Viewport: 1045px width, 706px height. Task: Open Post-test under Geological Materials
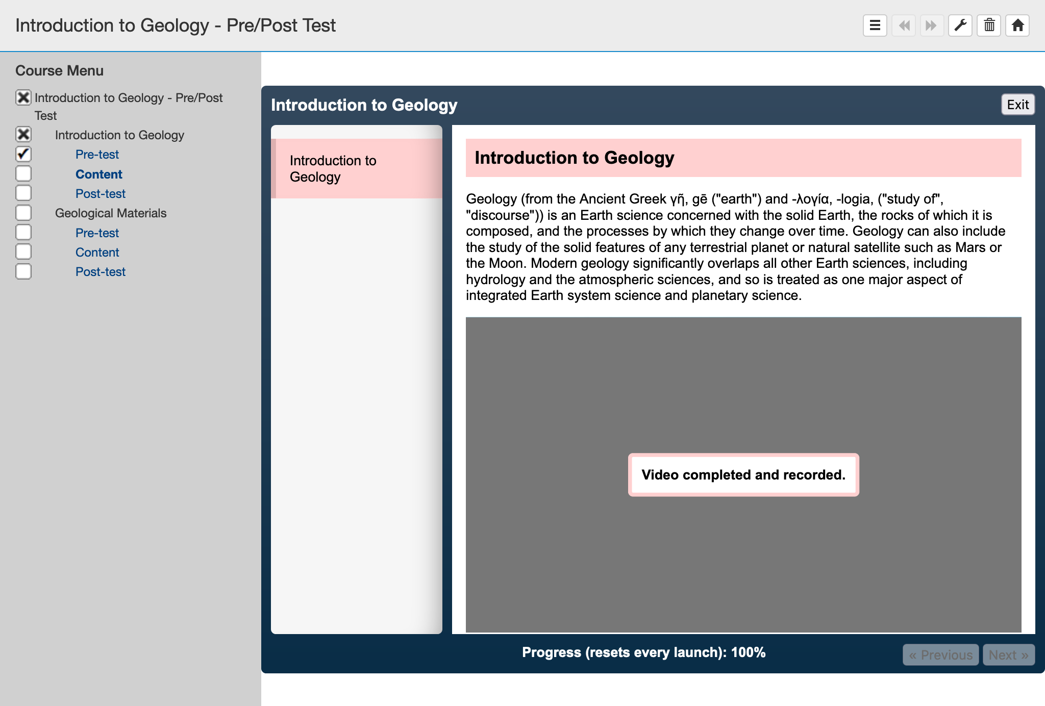tap(101, 272)
